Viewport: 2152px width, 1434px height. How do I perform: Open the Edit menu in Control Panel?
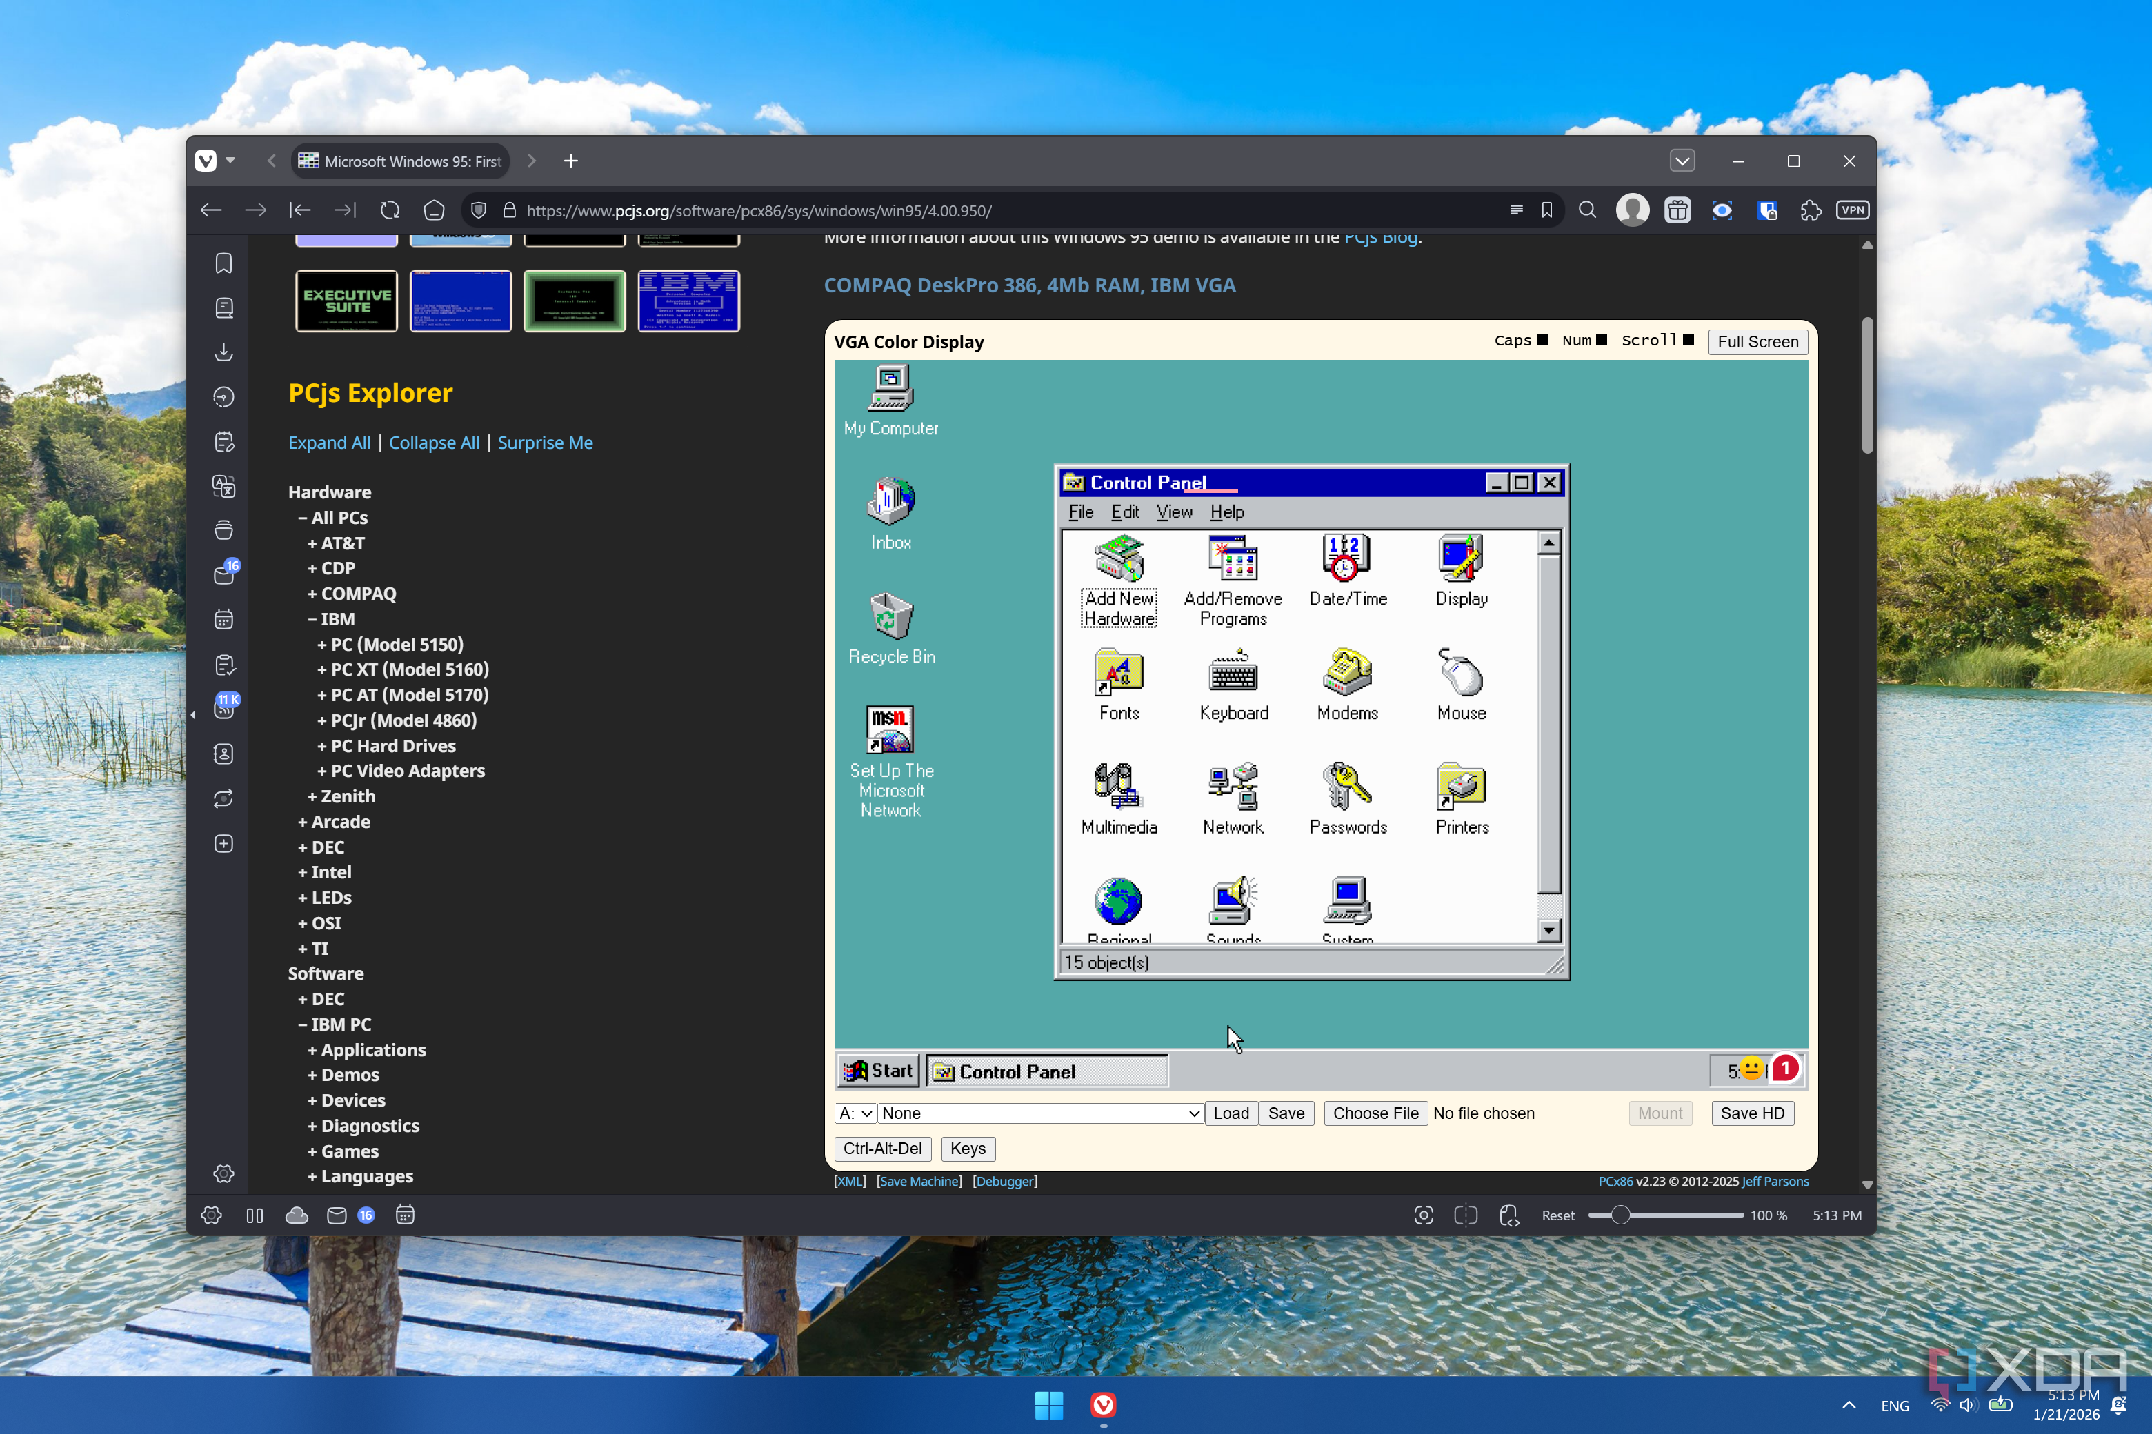pos(1124,512)
